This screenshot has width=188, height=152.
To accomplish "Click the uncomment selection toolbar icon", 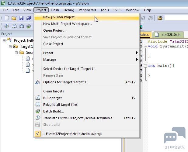I will click(150, 18).
